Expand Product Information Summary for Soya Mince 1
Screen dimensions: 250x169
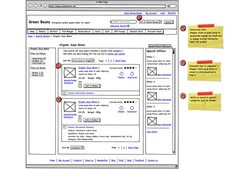65,93
